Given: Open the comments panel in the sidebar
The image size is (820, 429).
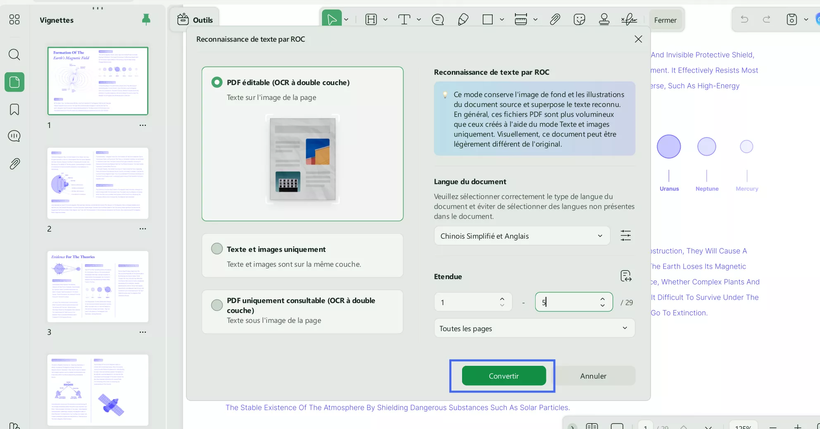Looking at the screenshot, I should click(x=14, y=136).
